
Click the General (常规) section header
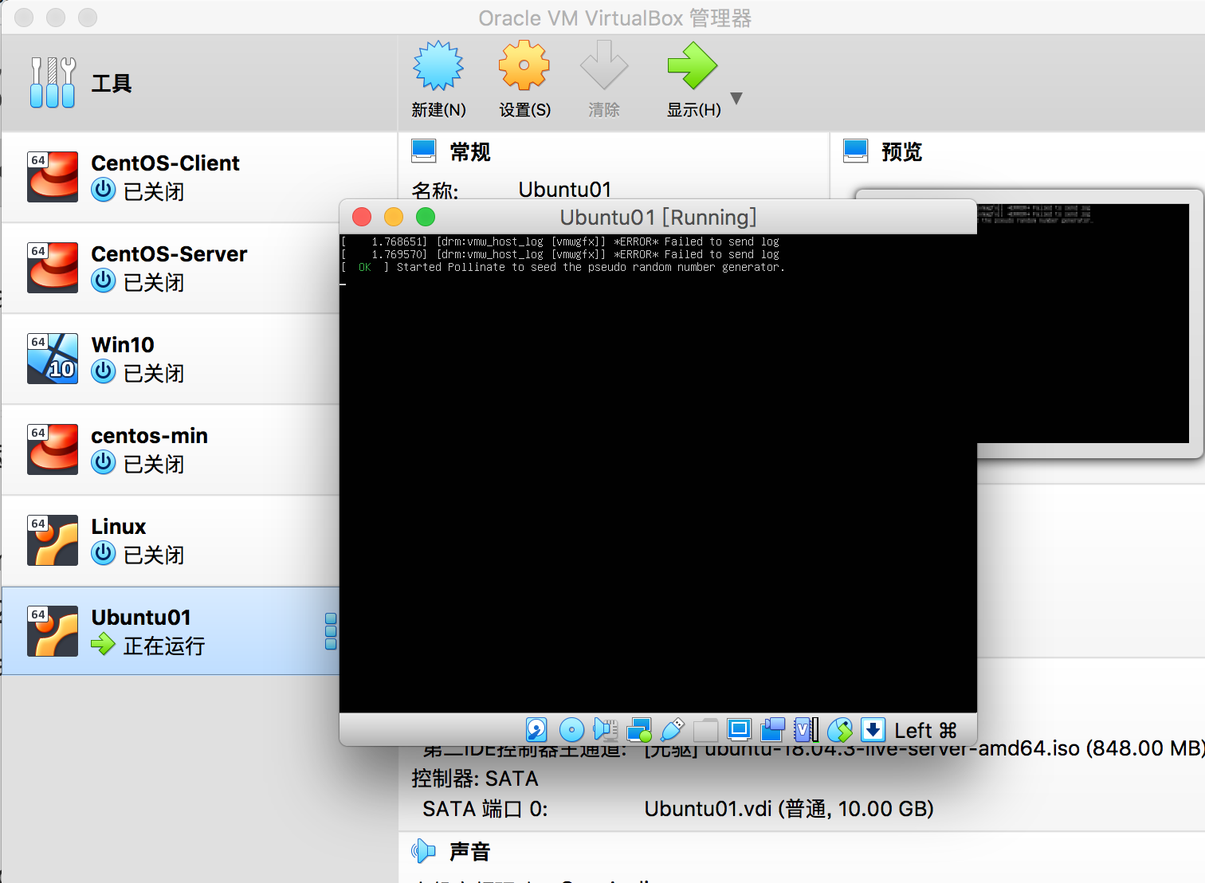[x=469, y=151]
